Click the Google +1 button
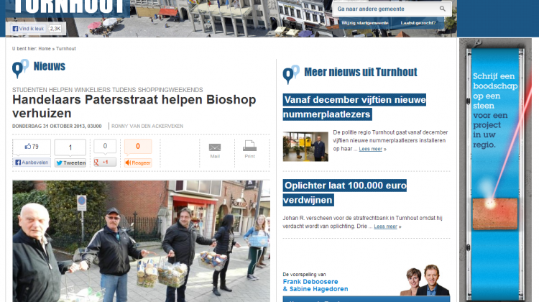This screenshot has height=302, width=539. 105,162
